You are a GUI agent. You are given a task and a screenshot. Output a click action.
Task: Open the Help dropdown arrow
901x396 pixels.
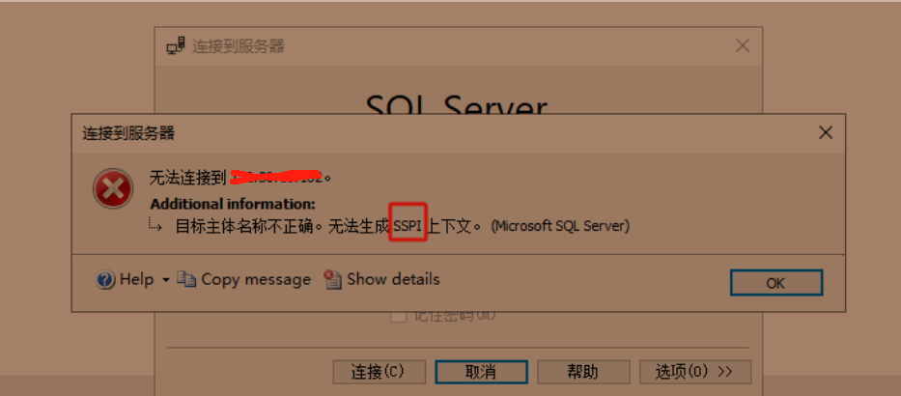click(x=166, y=280)
